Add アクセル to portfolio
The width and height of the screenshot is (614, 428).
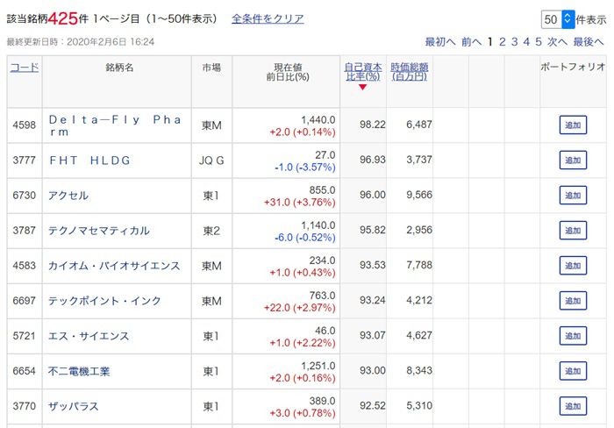pyautogui.click(x=573, y=196)
